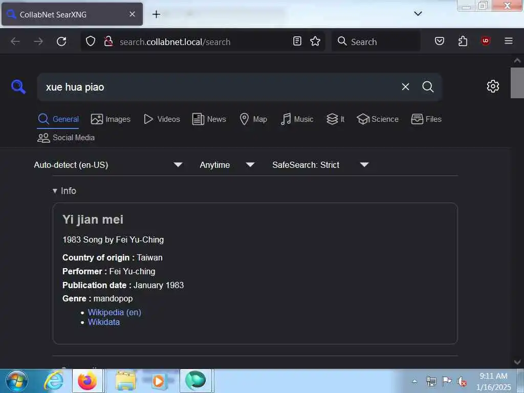524x393 pixels.
Task: Submit search with magnifier button
Action: 428,87
